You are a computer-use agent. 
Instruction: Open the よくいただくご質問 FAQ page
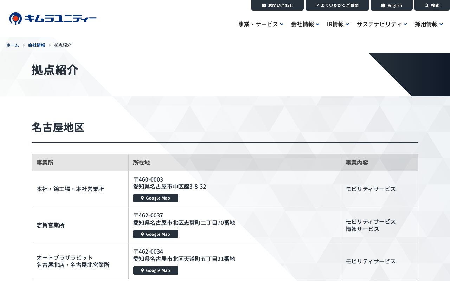point(337,5)
